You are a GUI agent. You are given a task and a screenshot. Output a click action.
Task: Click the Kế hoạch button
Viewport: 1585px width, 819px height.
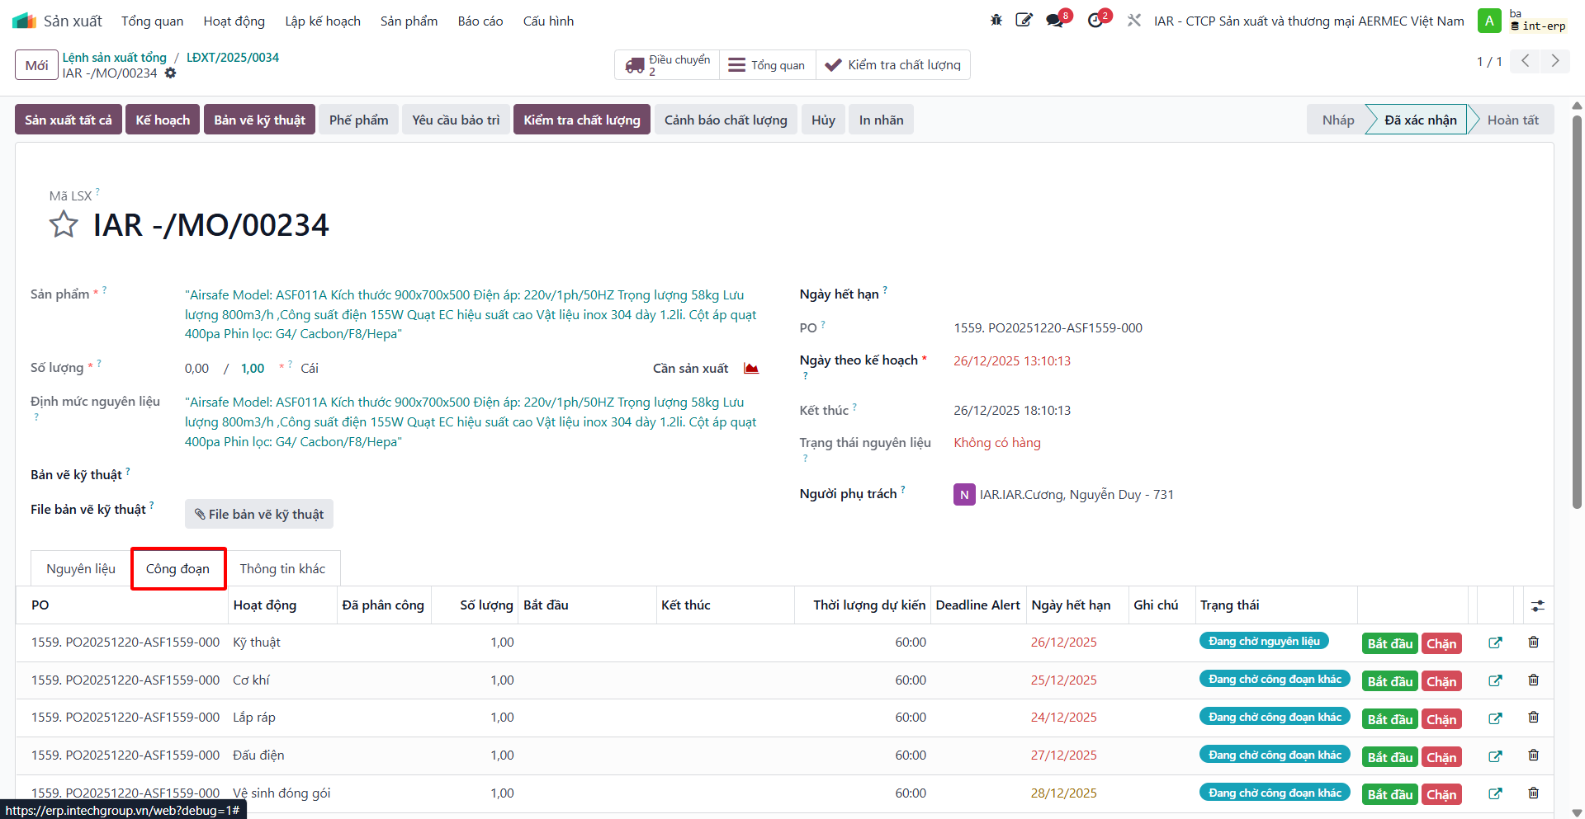(163, 120)
